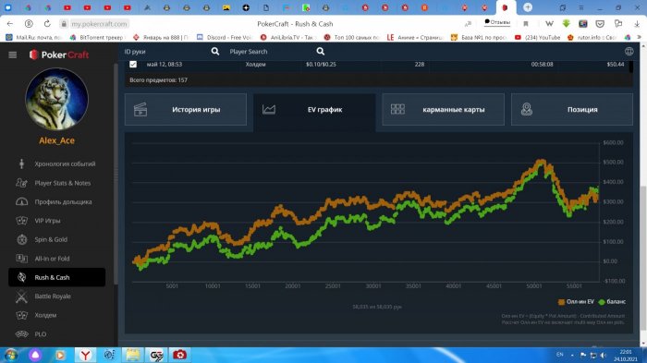Click the magnifier icon next to Player Search
The image size is (647, 363).
click(x=320, y=52)
